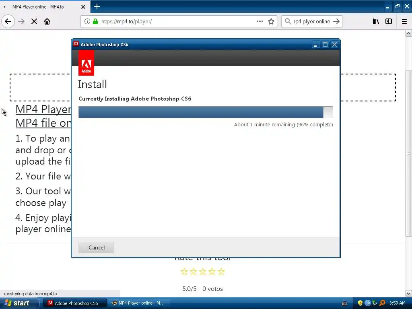
Task: Click the Adobe logo in installer
Action: point(86,63)
